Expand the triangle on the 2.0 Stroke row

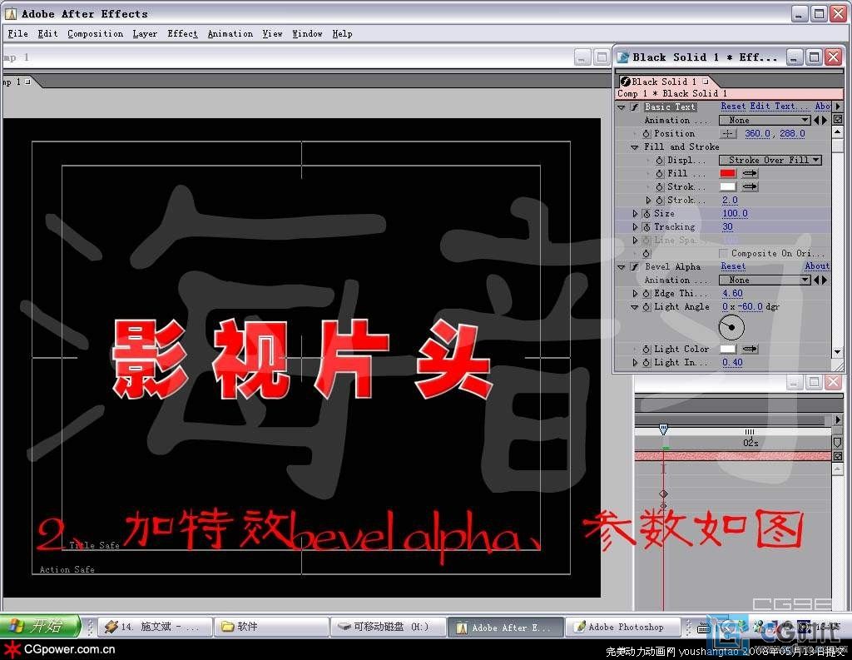point(648,200)
